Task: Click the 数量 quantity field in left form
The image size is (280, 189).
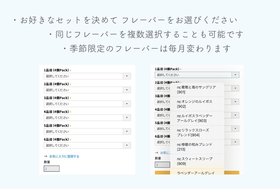Action: [x=52, y=169]
